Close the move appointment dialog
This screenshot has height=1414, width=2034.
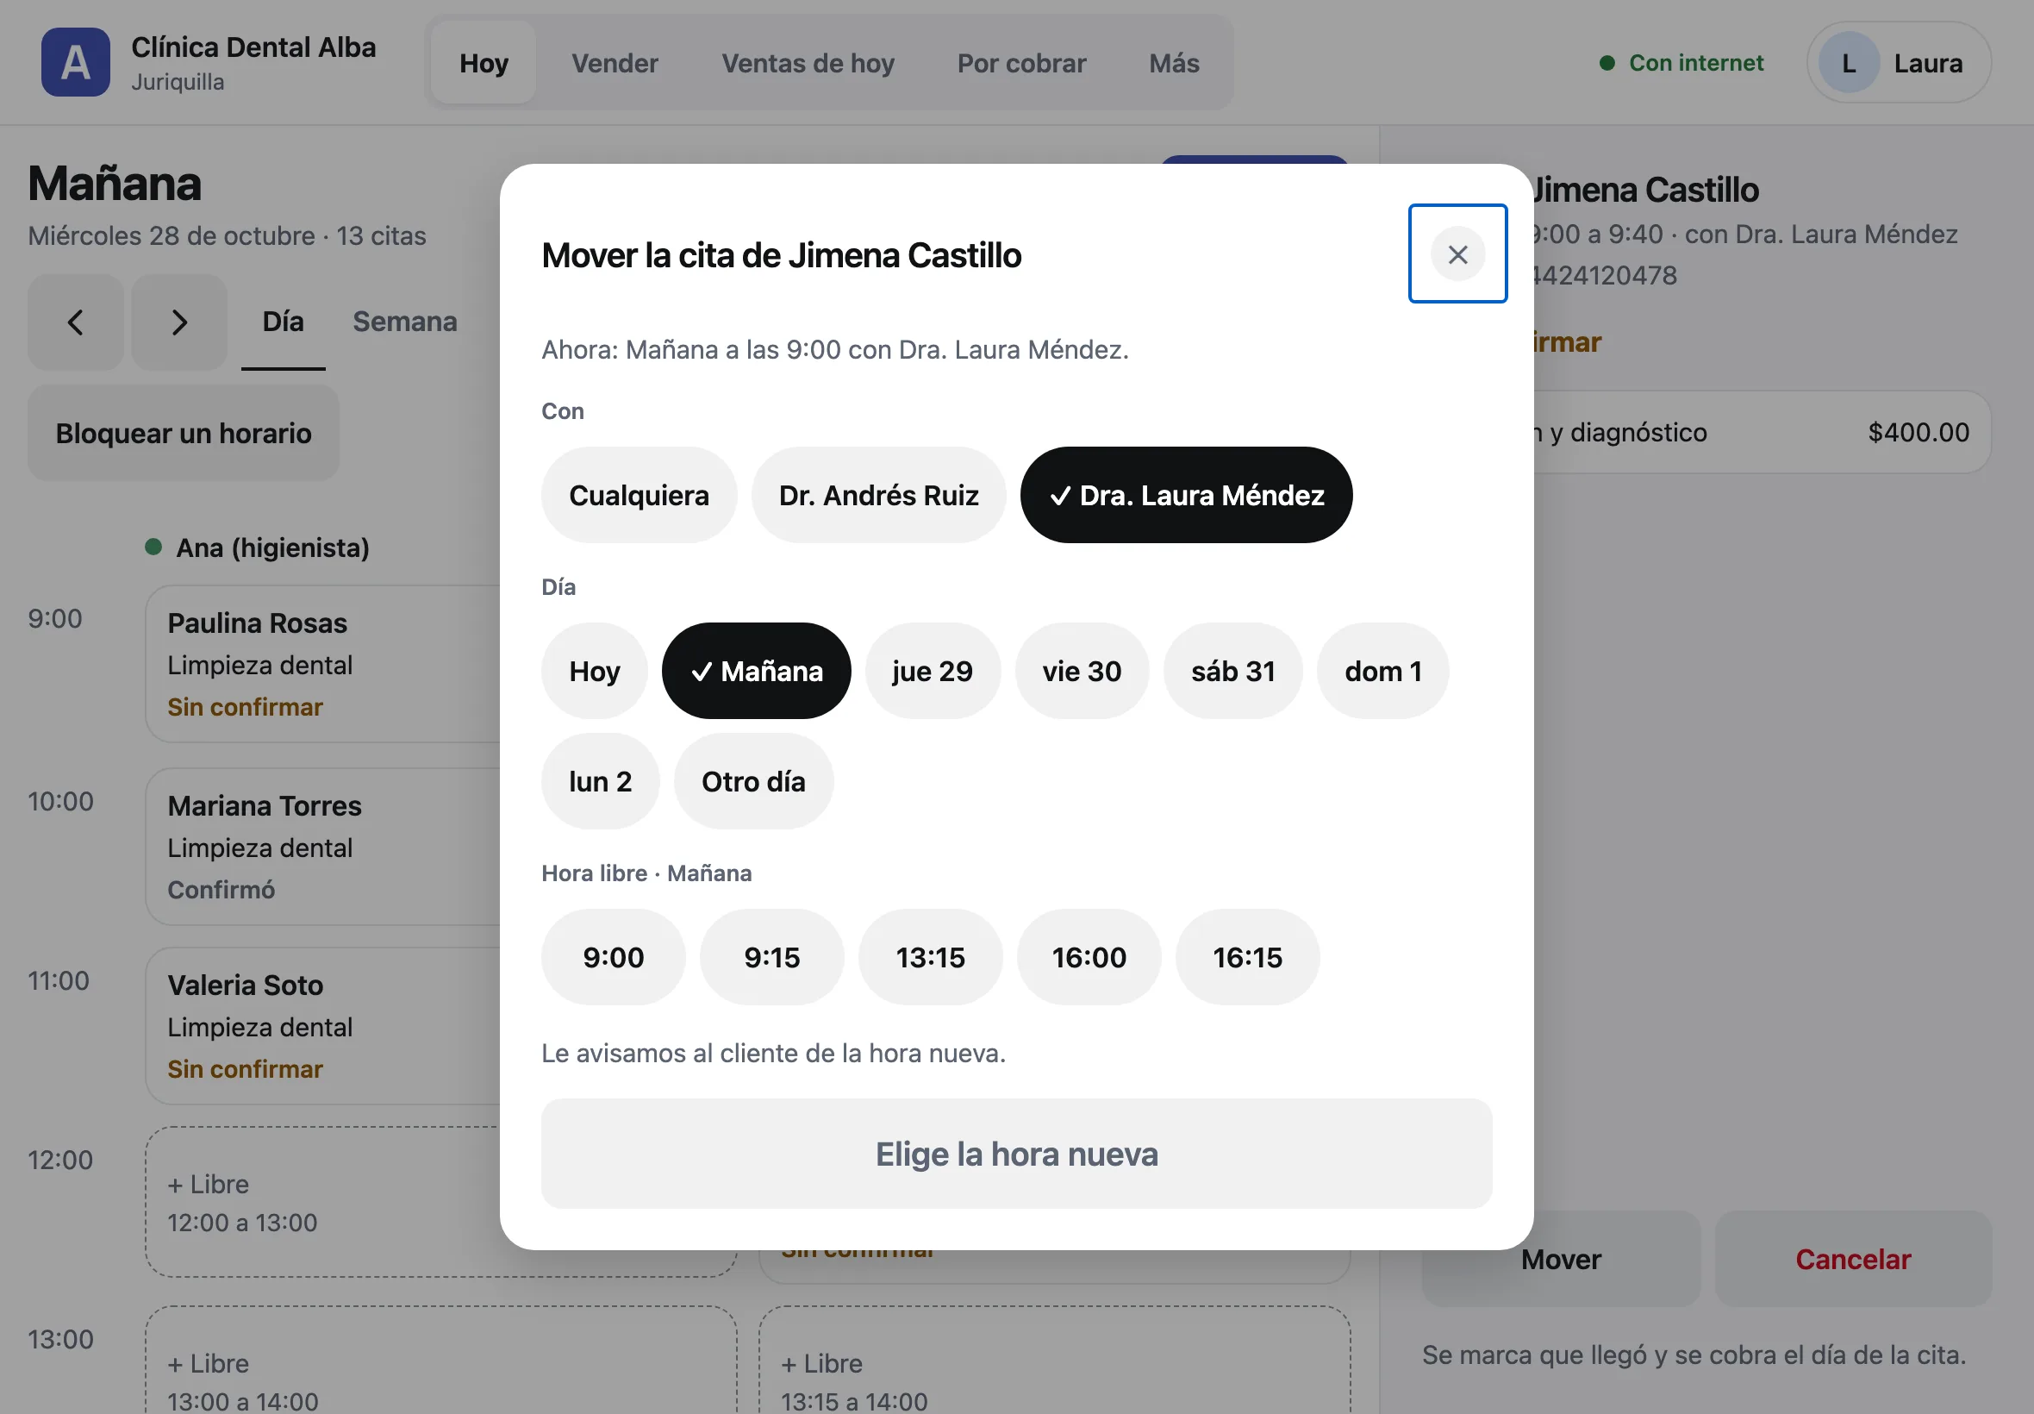click(1457, 254)
